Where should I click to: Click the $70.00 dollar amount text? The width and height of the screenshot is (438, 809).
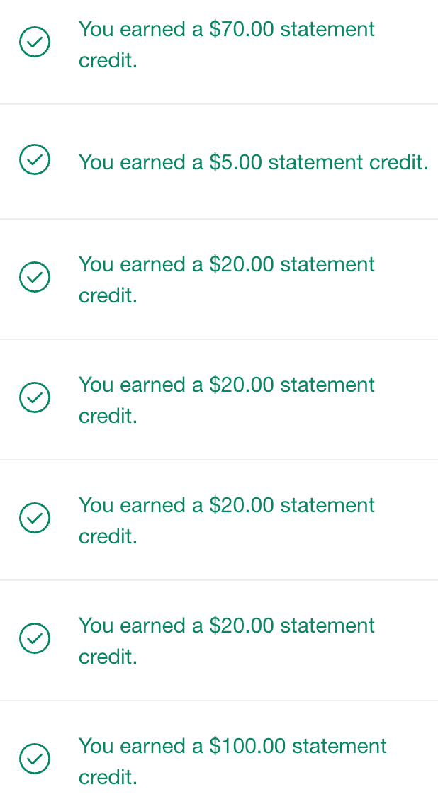tap(242, 30)
